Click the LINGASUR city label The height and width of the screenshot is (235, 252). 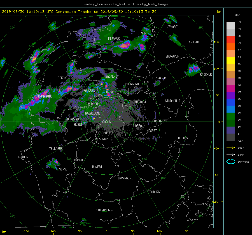tap(159, 78)
